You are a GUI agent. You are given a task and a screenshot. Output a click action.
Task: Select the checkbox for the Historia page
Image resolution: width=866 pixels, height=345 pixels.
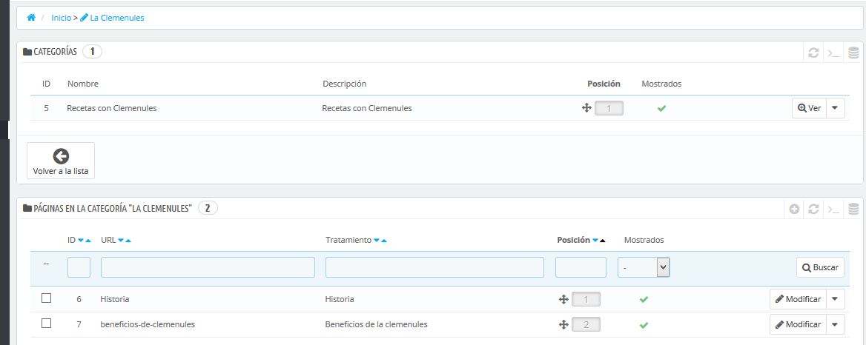tap(46, 298)
